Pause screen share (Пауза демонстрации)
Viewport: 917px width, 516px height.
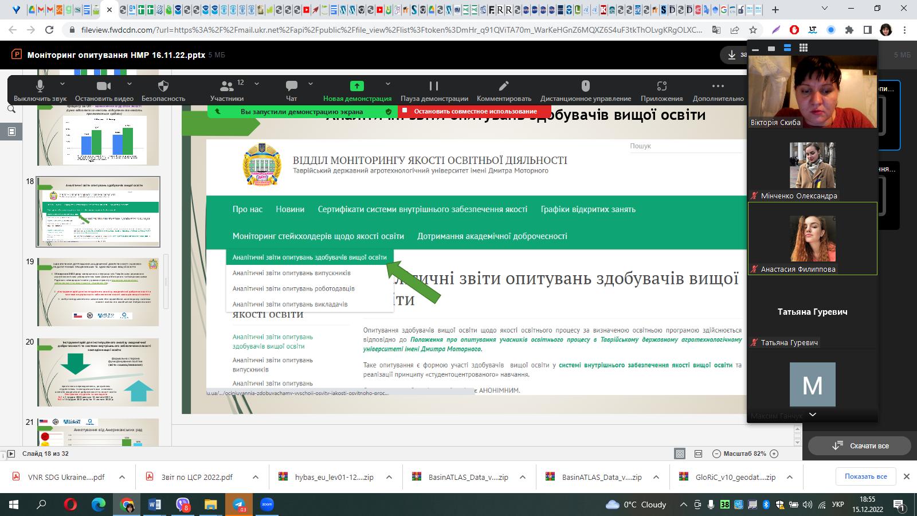click(x=434, y=91)
